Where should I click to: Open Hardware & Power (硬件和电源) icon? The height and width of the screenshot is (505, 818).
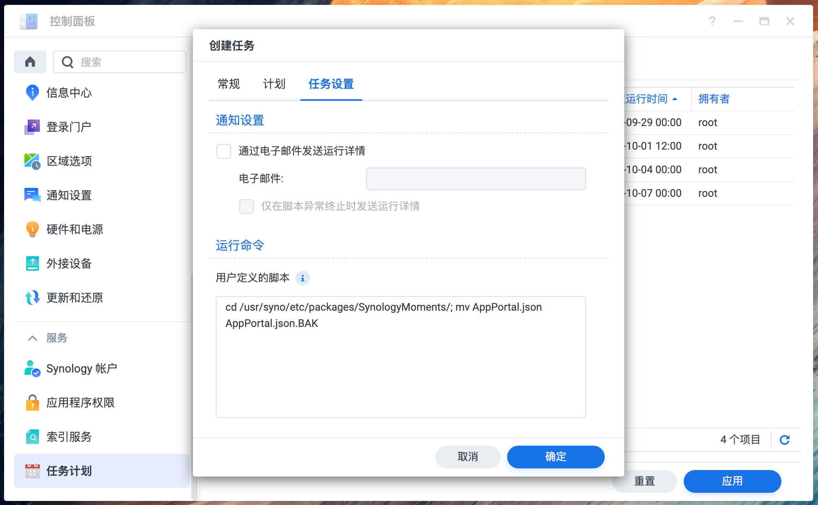[x=32, y=229]
